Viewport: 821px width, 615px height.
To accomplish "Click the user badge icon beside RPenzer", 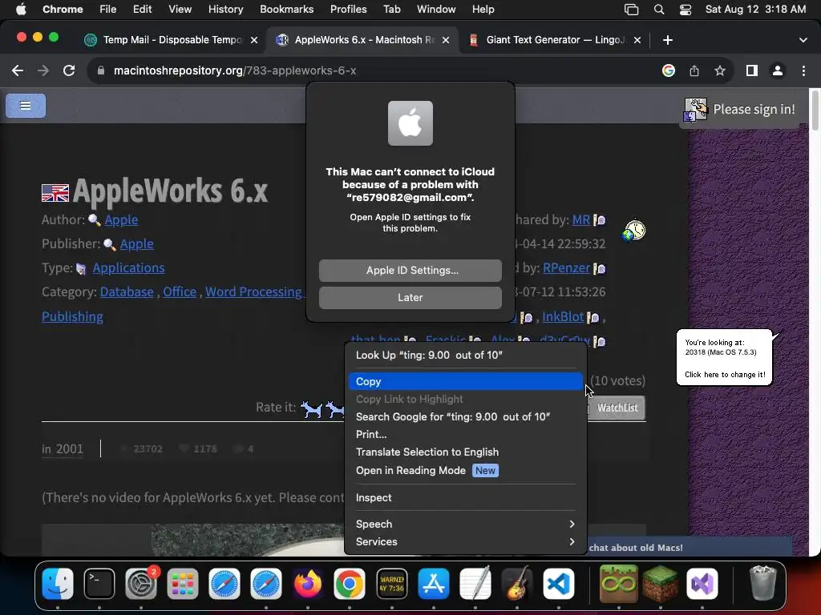I will click(x=600, y=269).
